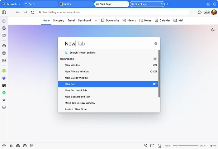Open the Spotify panel in sidebar
The width and height of the screenshot is (218, 149).
point(4,93)
